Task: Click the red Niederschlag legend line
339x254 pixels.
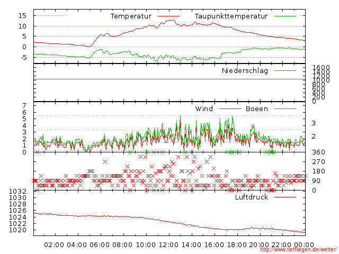Action: (x=285, y=70)
